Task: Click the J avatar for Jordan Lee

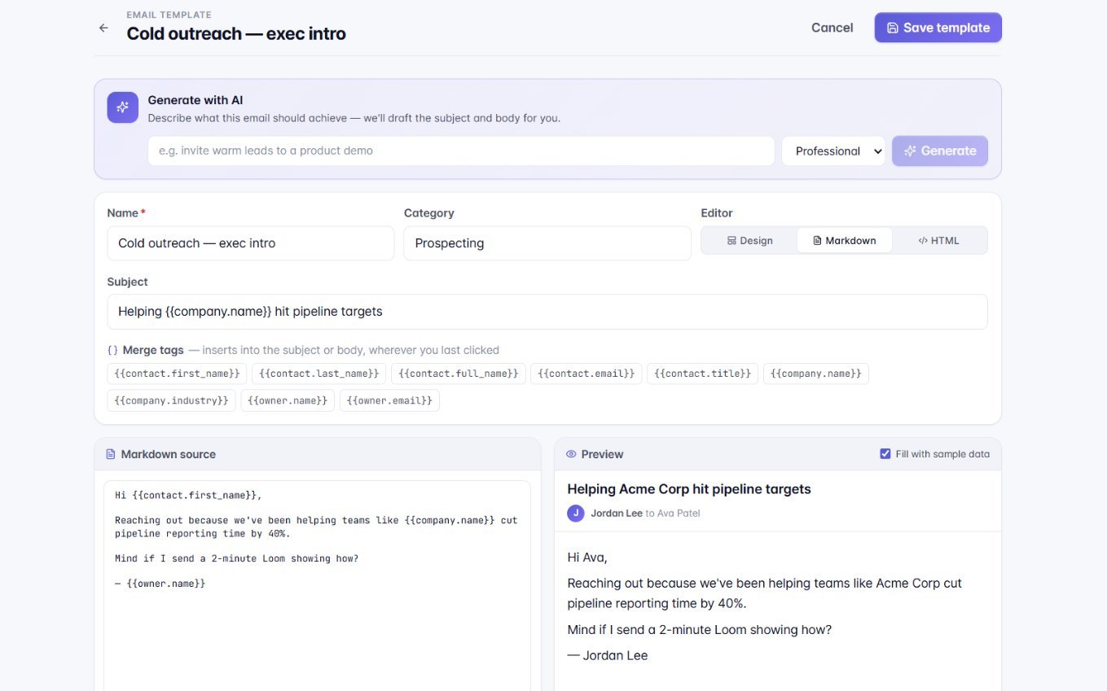Action: [x=576, y=513]
